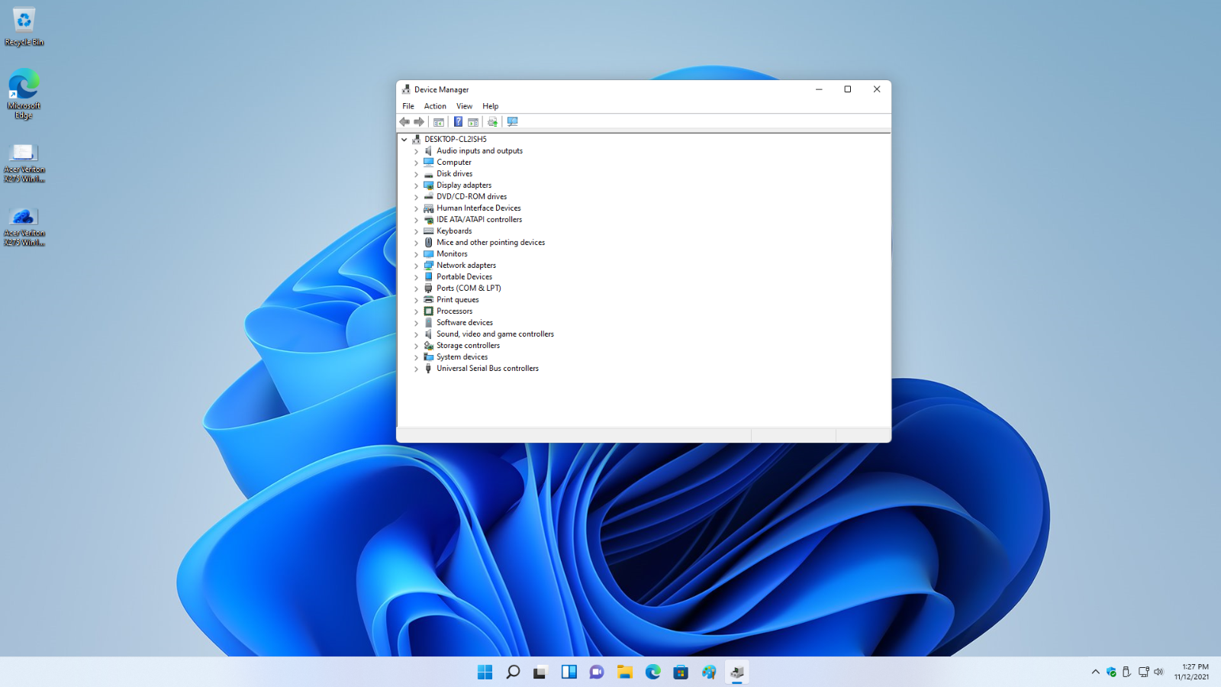Image resolution: width=1221 pixels, height=687 pixels.
Task: Collapse the DESKTOP-CL2ISH5 root node
Action: click(404, 140)
